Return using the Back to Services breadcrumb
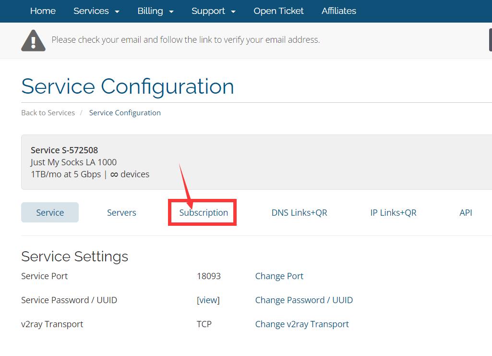492x356 pixels. point(48,112)
